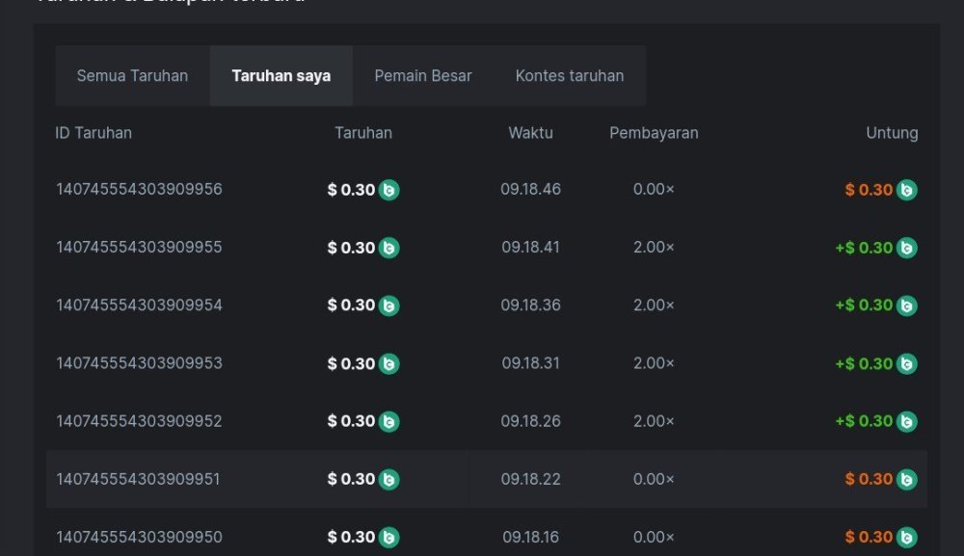
Task: Click bet coin icon in row ending 9953
Action: 388,363
